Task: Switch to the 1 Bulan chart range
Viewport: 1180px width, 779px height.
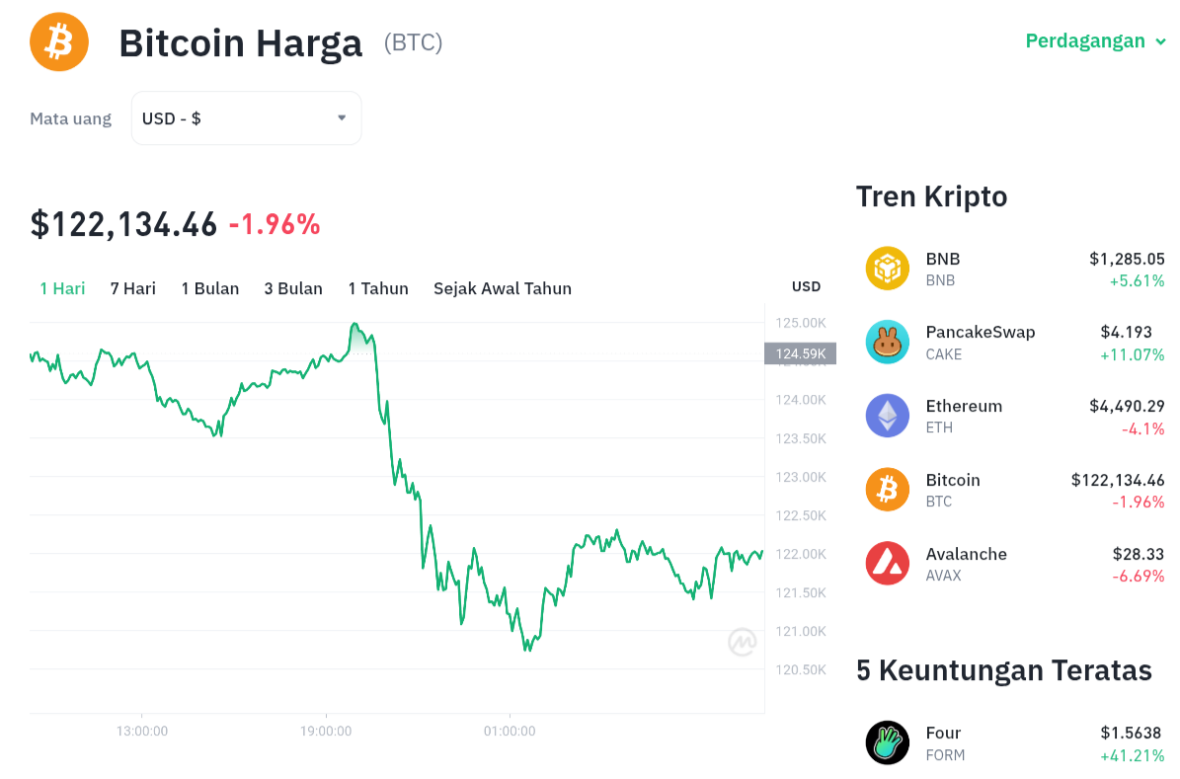Action: tap(210, 288)
